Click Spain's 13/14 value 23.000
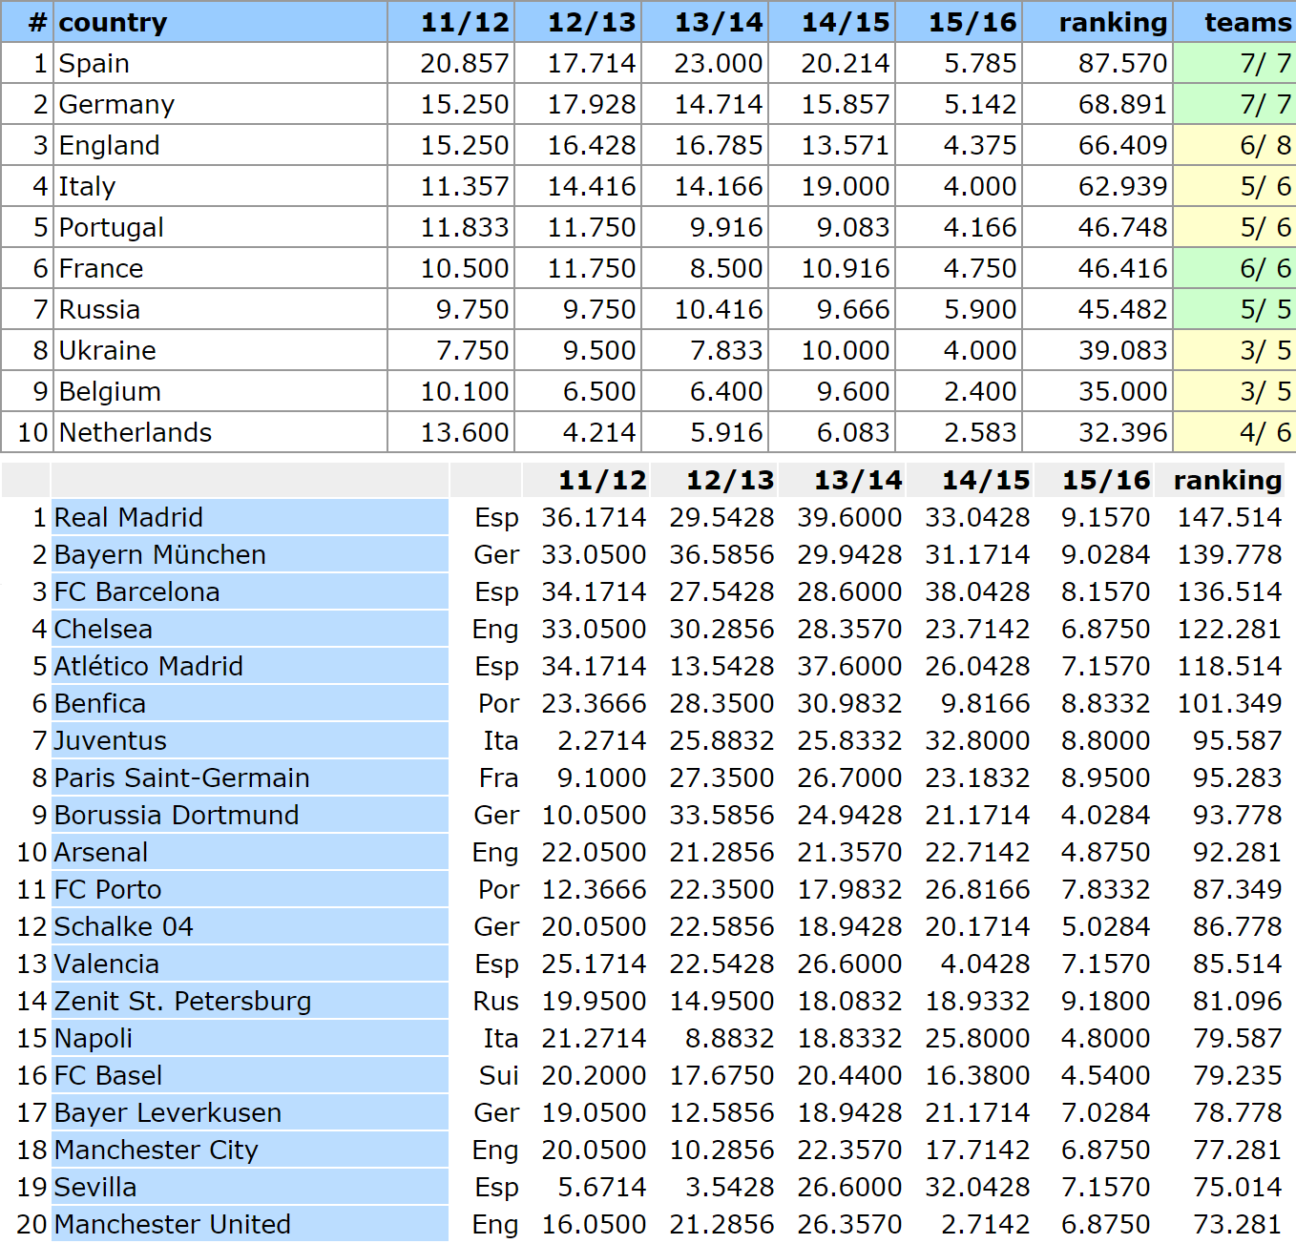This screenshot has height=1244, width=1296. (719, 63)
